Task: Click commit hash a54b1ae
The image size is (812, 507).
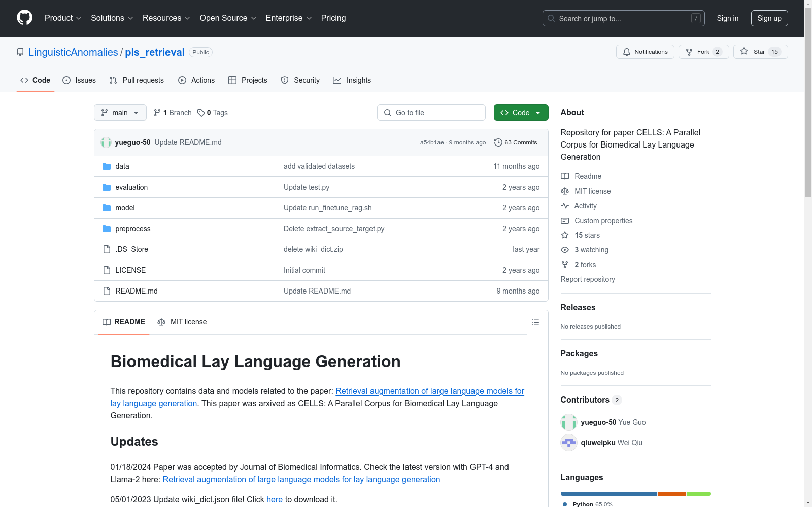Action: [432, 142]
